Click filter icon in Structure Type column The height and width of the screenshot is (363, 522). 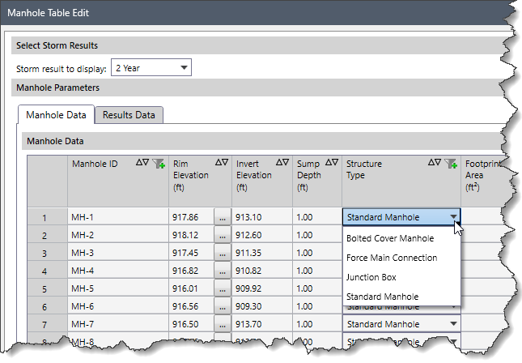pyautogui.click(x=452, y=164)
